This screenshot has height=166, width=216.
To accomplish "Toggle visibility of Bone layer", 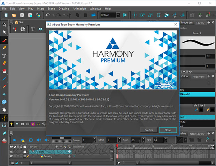I will pos(11,152).
